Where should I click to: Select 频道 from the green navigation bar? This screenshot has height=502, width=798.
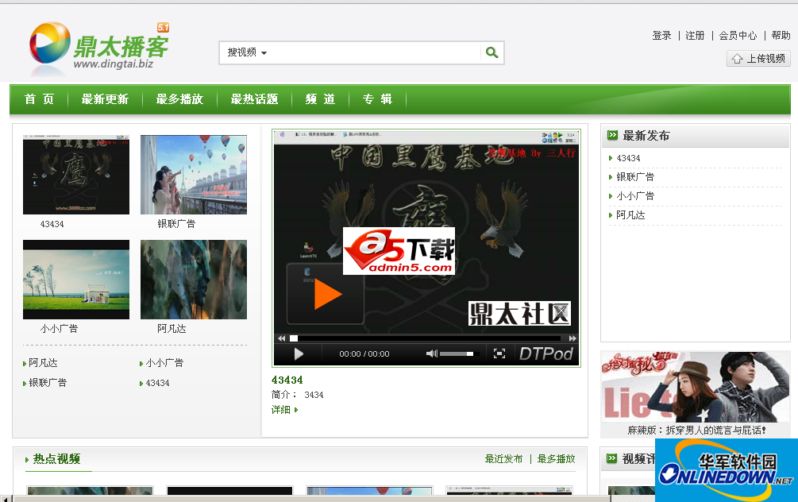tap(320, 100)
